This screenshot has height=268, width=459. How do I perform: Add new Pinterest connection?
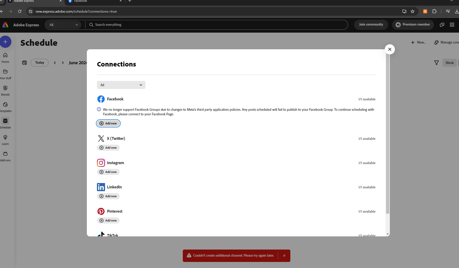pyautogui.click(x=108, y=220)
